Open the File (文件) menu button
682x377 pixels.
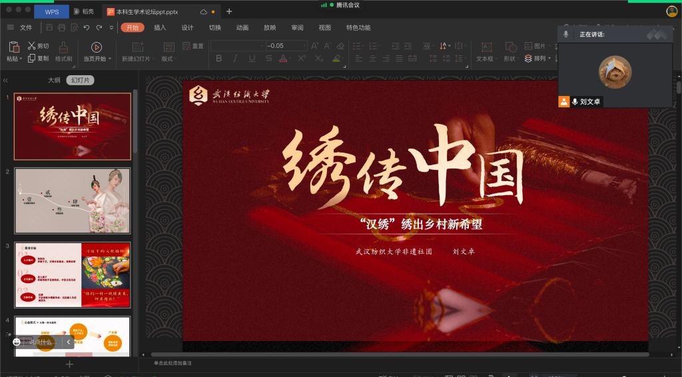[x=20, y=27]
